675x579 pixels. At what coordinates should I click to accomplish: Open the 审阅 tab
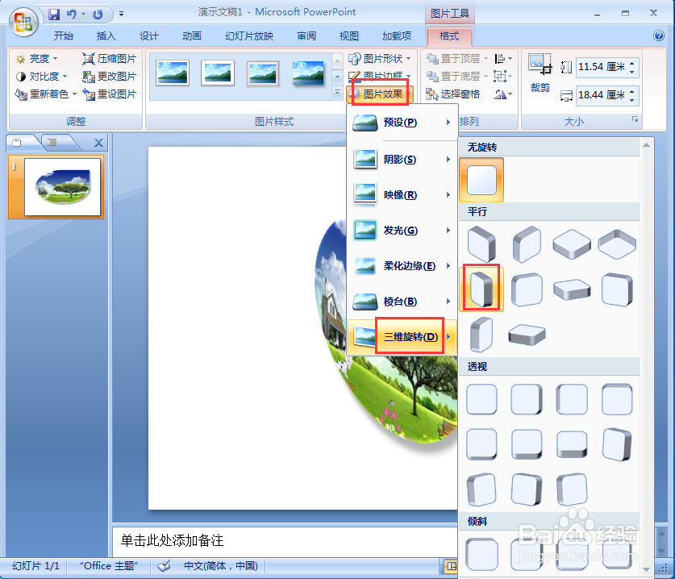coord(306,36)
